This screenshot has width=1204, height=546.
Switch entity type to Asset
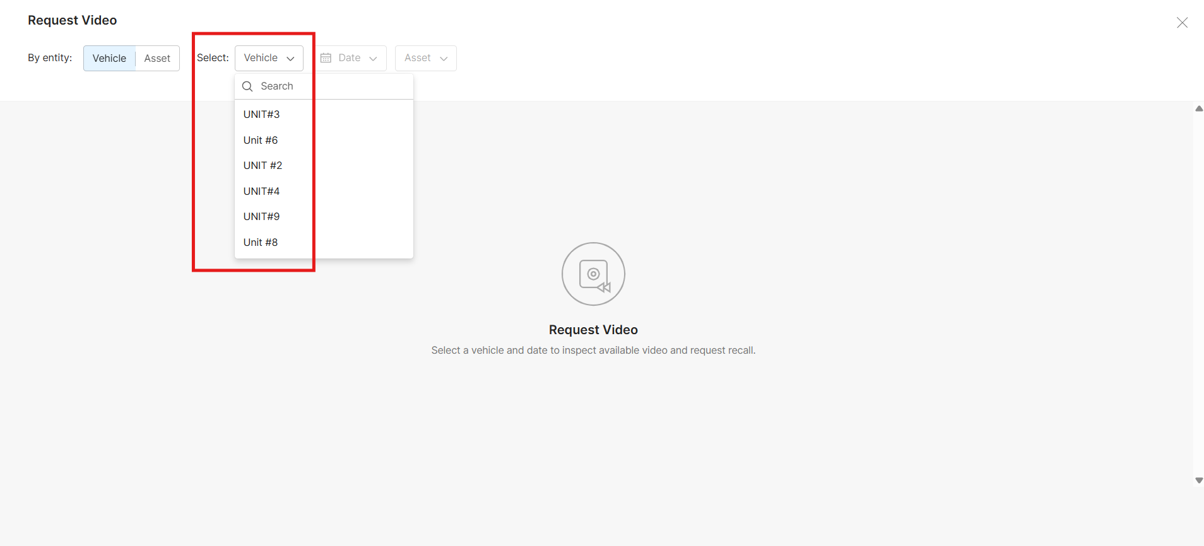pos(157,58)
